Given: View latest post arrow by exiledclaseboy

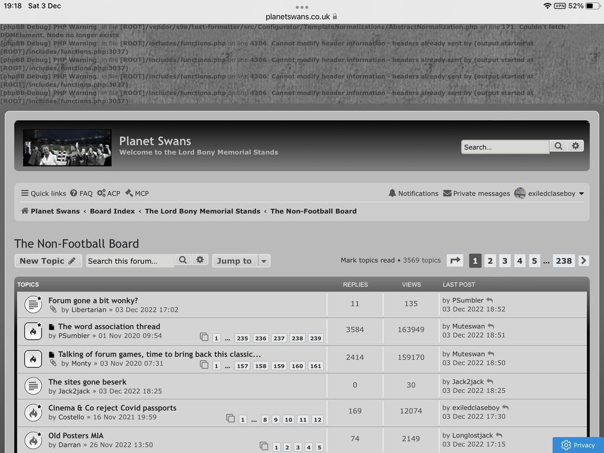Looking at the screenshot, I should pos(506,408).
